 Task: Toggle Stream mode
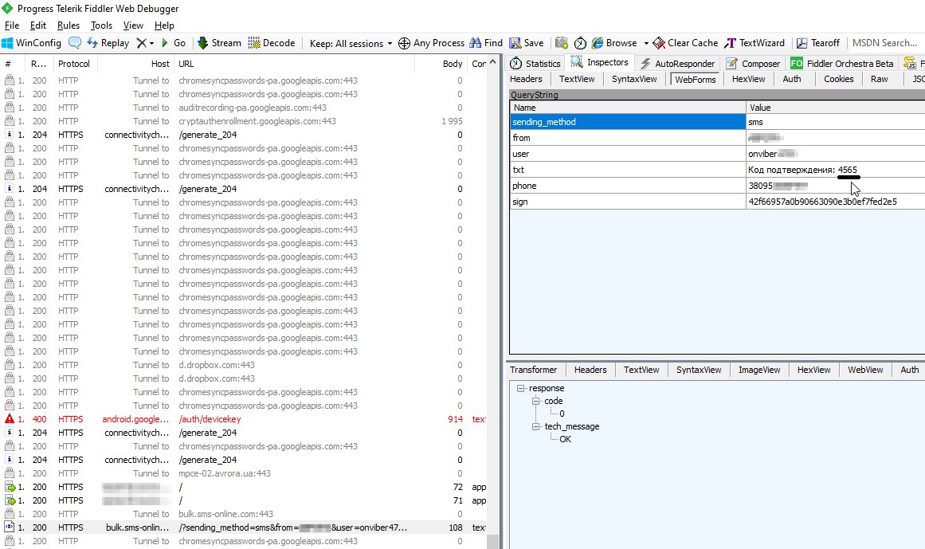(219, 43)
